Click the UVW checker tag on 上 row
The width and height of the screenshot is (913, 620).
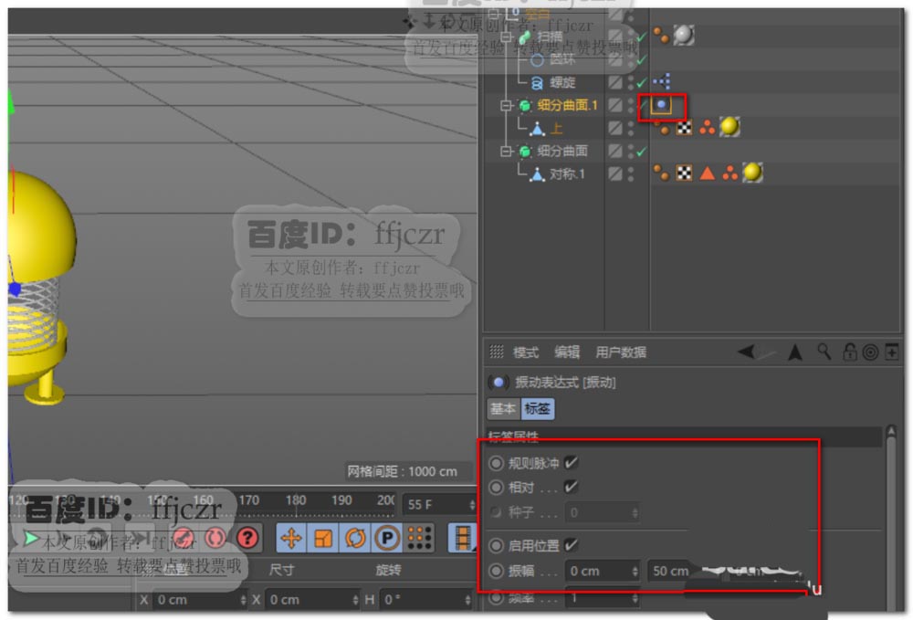pyautogui.click(x=684, y=127)
